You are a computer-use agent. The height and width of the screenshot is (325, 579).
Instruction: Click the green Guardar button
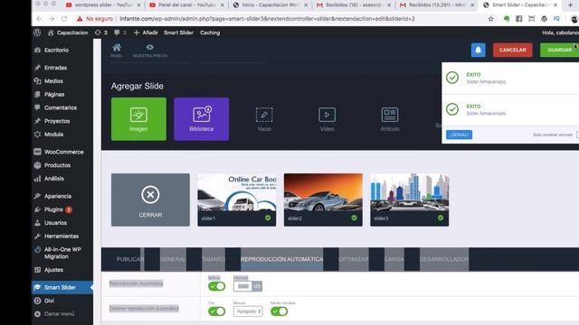click(x=559, y=51)
